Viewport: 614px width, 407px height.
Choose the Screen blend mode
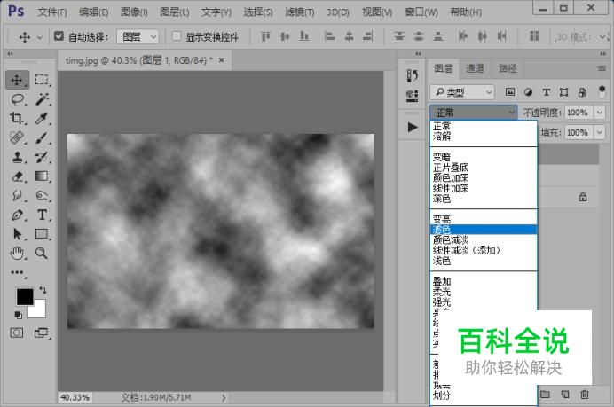[x=484, y=230]
